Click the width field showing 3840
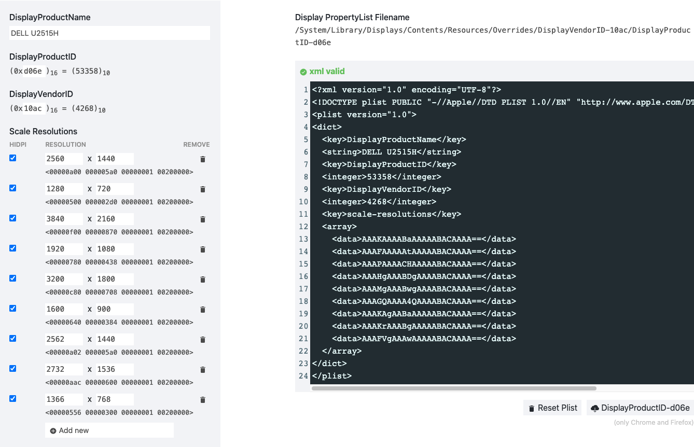Image resolution: width=694 pixels, height=447 pixels. click(x=64, y=219)
